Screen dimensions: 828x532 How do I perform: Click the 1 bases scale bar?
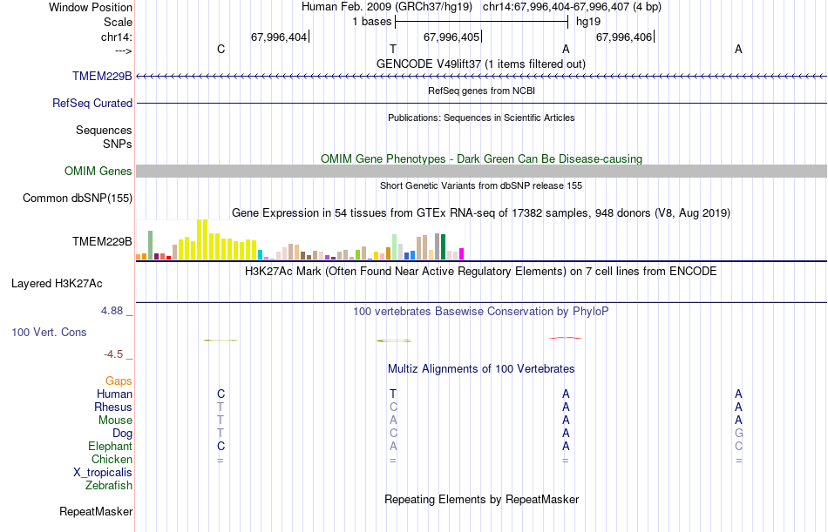pos(482,22)
